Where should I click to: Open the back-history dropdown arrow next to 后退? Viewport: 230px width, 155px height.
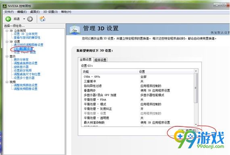pyautogui.click(x=24, y=19)
